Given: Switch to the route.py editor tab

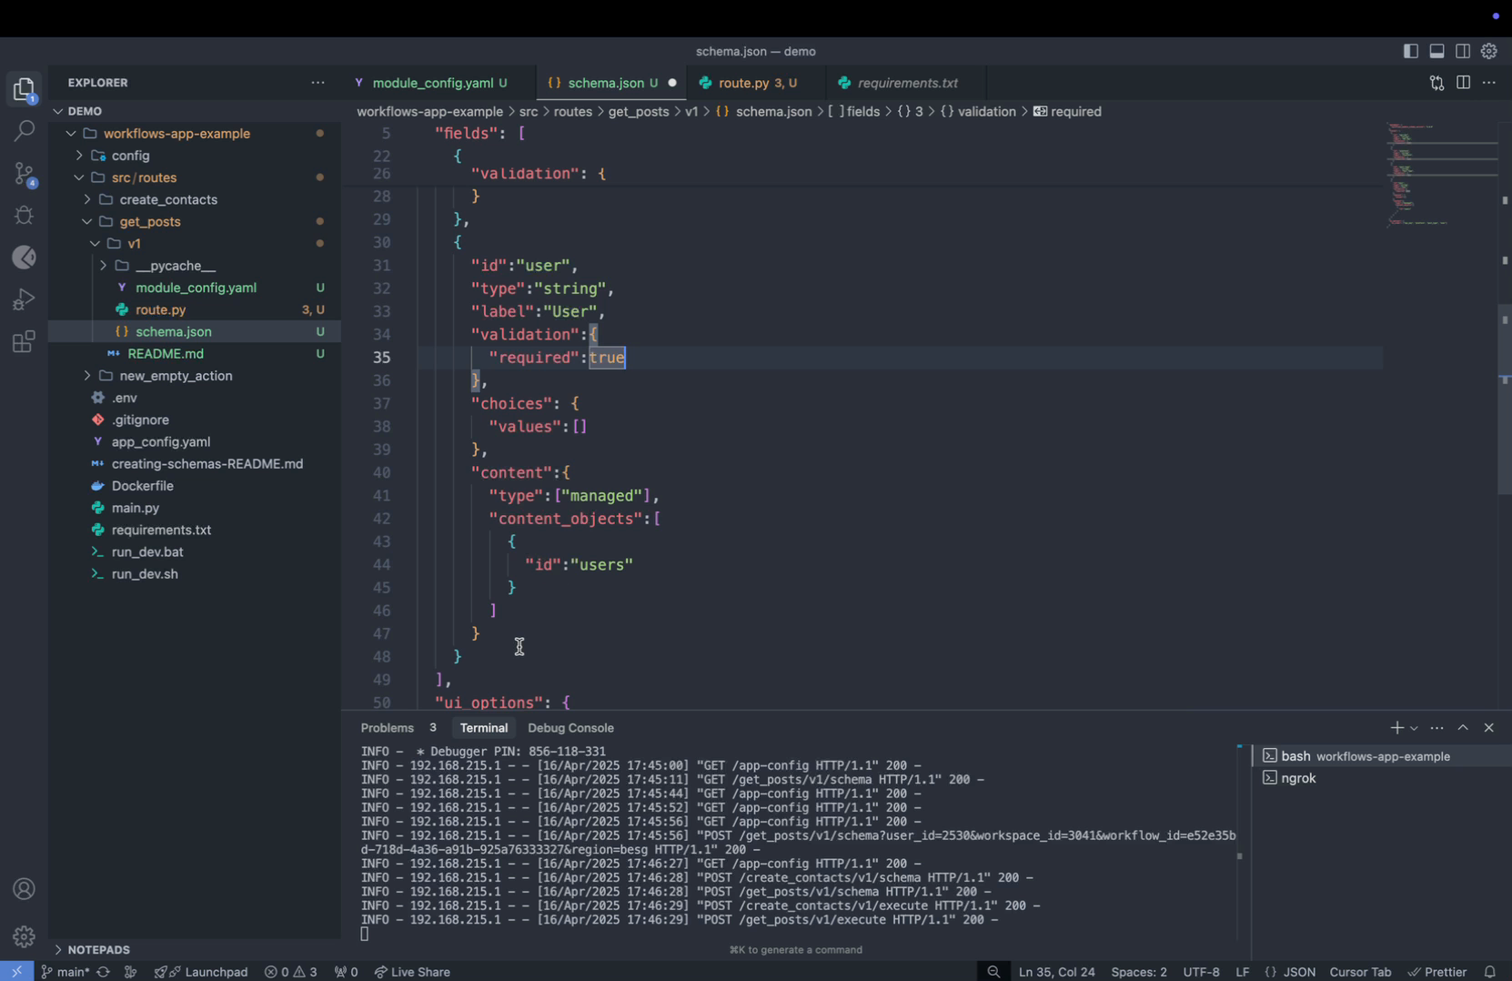Looking at the screenshot, I should pos(743,83).
